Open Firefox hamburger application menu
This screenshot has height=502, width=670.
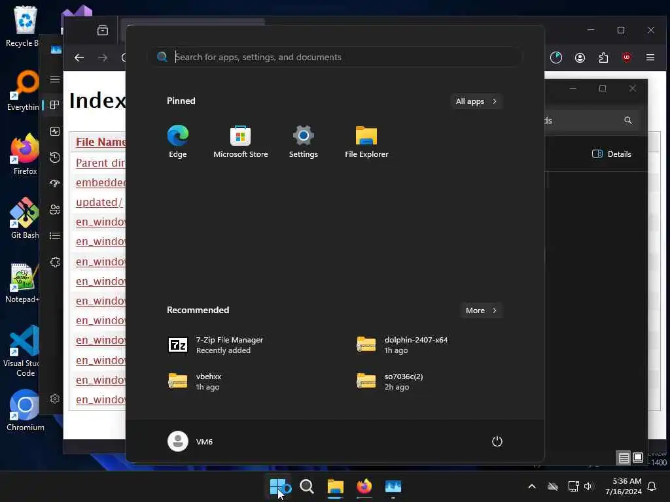[x=650, y=58]
